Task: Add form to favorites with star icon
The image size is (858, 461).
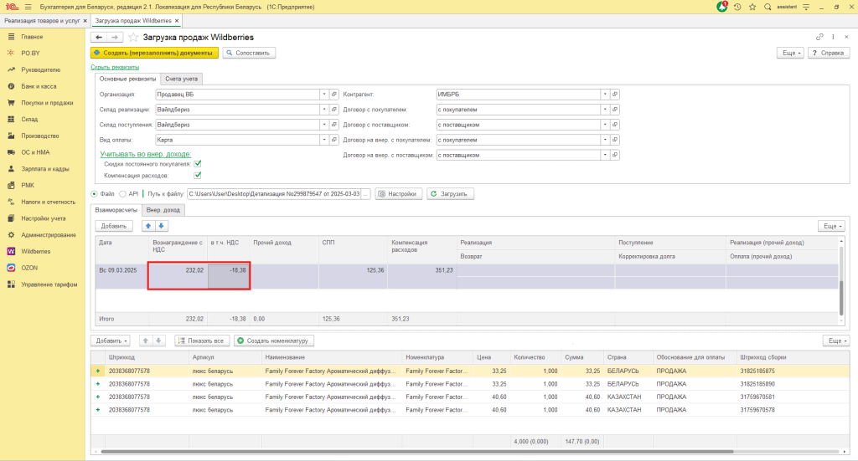Action: click(x=133, y=38)
